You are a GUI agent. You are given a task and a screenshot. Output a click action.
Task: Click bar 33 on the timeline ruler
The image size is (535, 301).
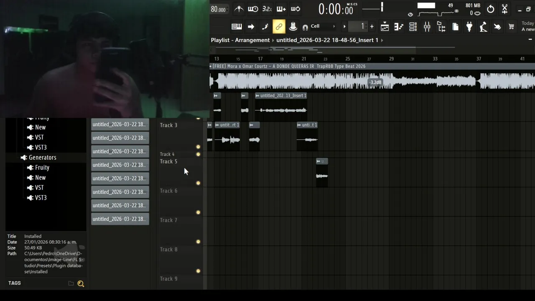click(x=435, y=59)
